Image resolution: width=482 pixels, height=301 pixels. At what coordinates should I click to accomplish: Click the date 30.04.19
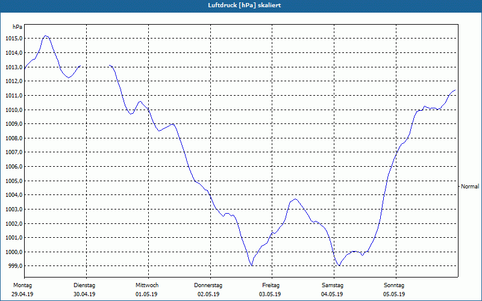coord(84,294)
